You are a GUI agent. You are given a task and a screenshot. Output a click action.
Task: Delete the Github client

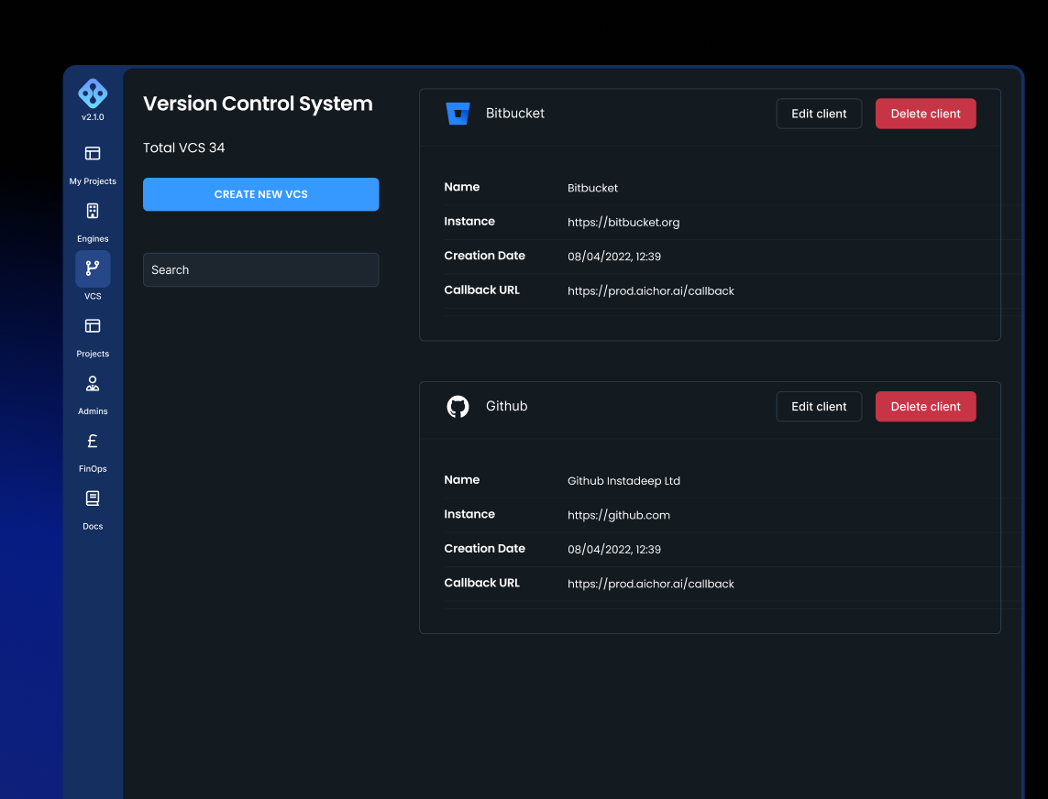(x=926, y=406)
